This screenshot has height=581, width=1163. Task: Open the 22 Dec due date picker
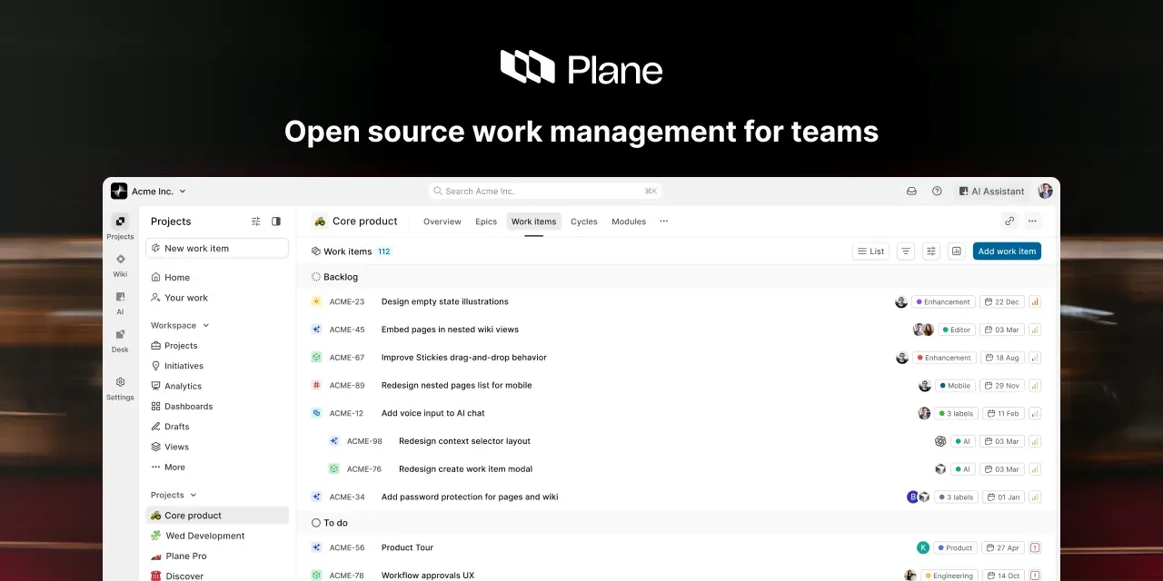[x=1001, y=301]
